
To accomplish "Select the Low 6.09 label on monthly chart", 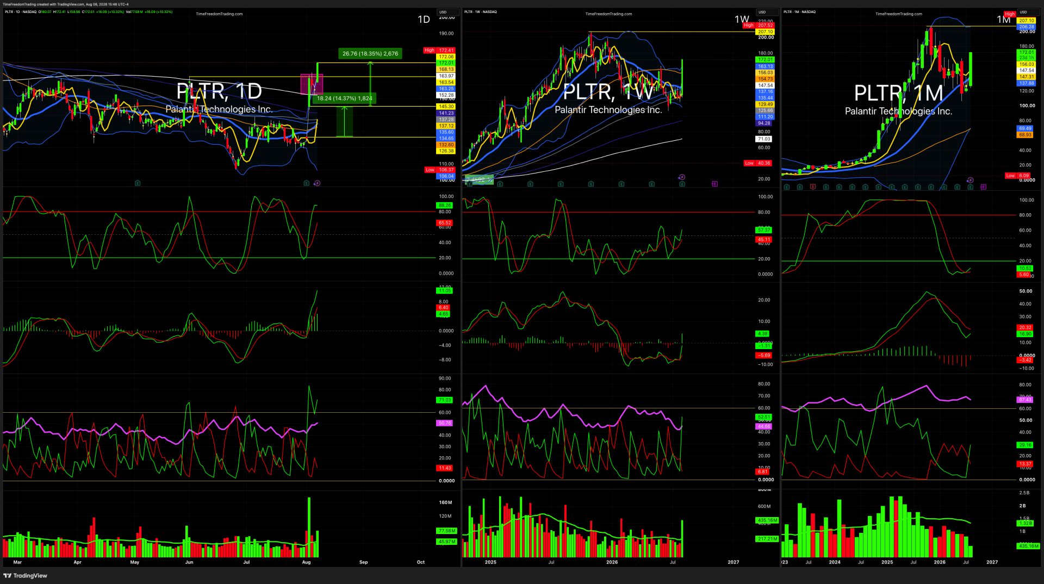I will (1018, 176).
